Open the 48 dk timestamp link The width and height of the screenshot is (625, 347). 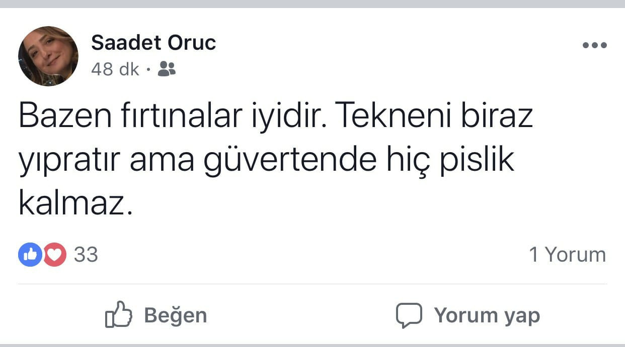115,70
